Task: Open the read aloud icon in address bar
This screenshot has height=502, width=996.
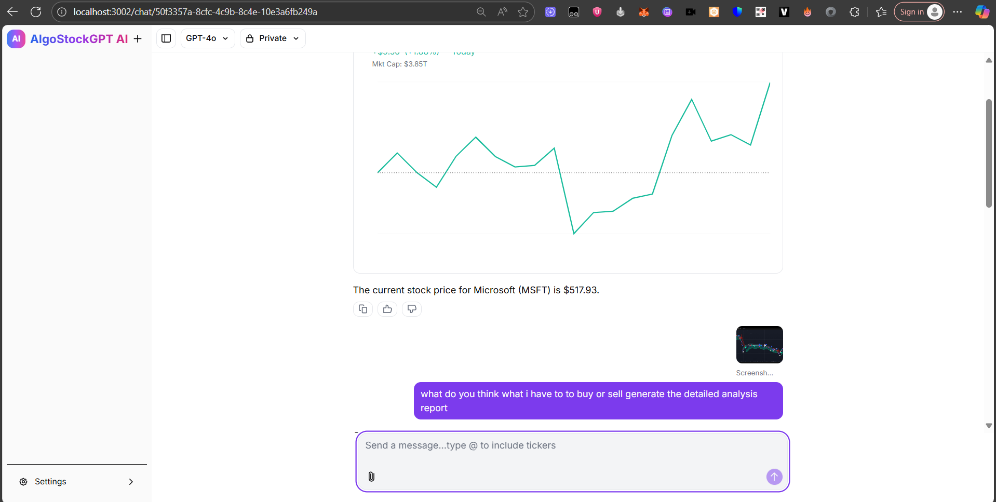Action: coord(502,12)
